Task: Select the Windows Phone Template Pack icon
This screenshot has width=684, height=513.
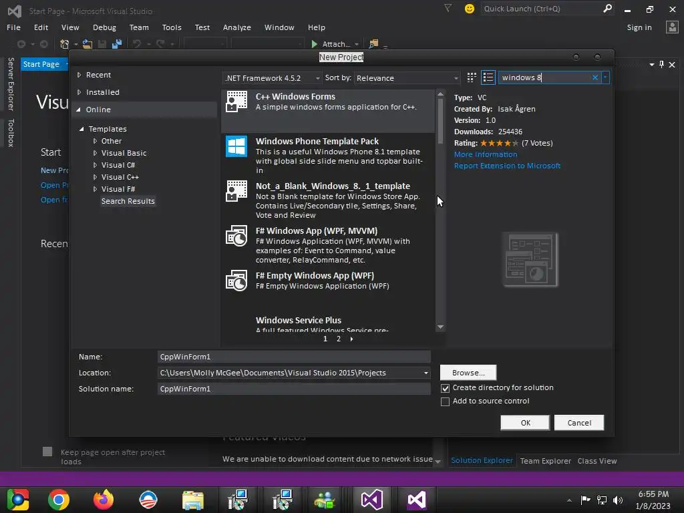Action: point(236,146)
